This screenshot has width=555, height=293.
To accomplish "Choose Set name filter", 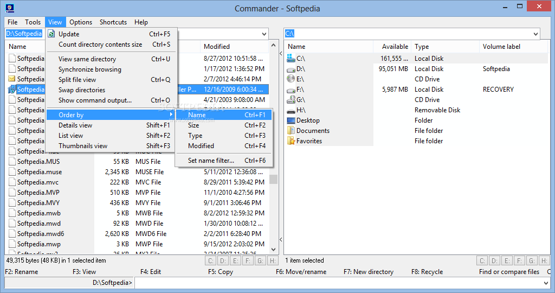I will pos(224,161).
